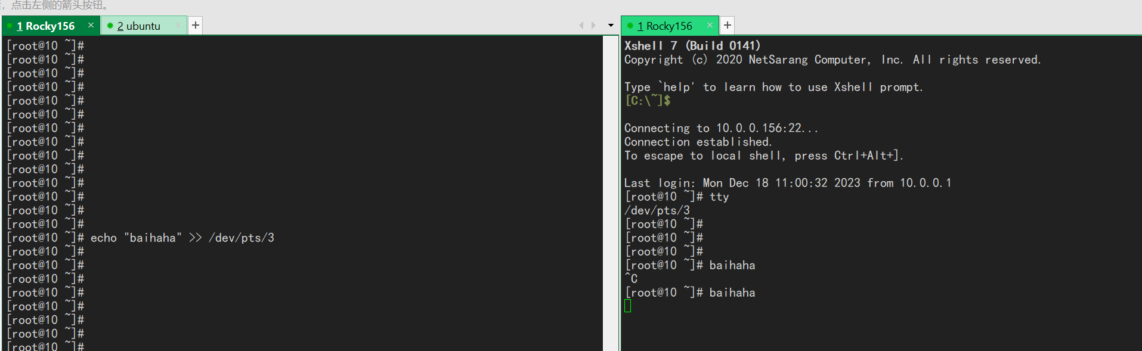Close the left-pane Rocky156 tab
The height and width of the screenshot is (351, 1142).
tap(91, 25)
